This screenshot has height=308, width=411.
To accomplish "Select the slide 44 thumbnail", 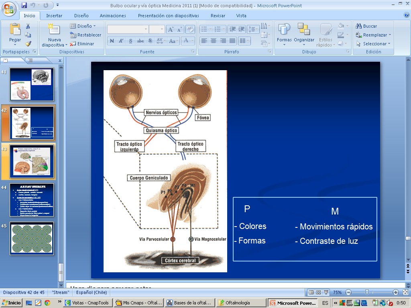I will click(32, 200).
